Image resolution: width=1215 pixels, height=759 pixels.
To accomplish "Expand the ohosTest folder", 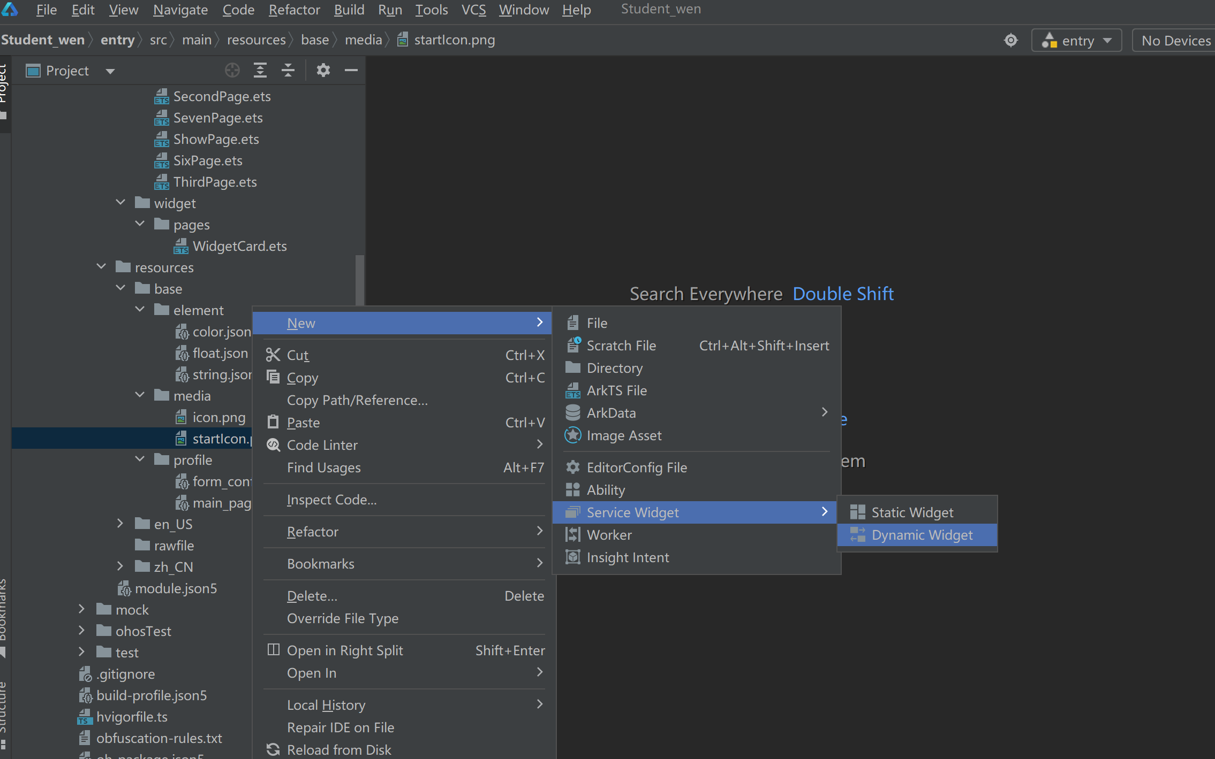I will point(81,631).
